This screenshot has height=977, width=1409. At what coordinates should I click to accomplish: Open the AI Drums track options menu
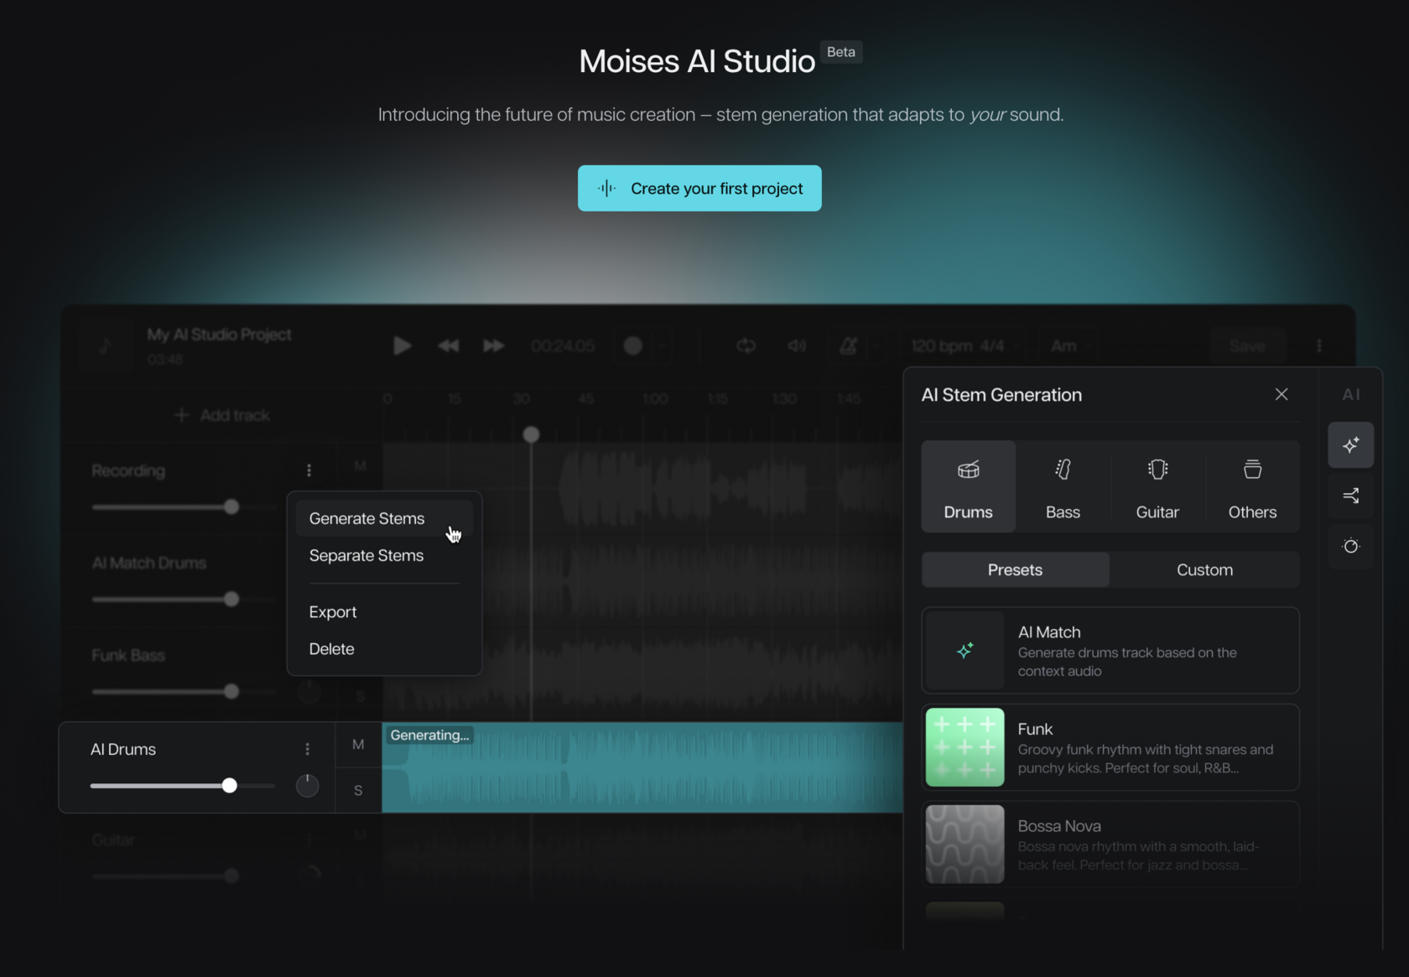tap(308, 749)
